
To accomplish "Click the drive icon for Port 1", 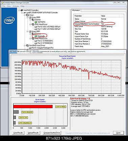I will (36, 29).
